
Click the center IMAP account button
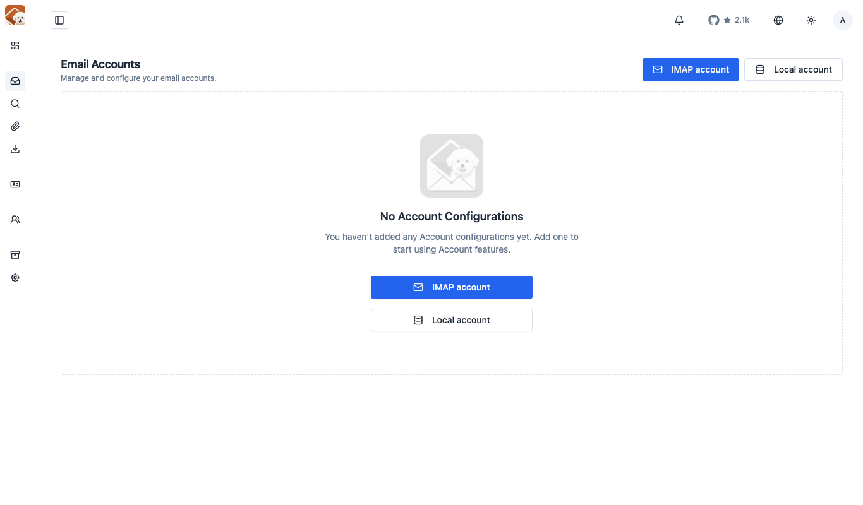[452, 287]
